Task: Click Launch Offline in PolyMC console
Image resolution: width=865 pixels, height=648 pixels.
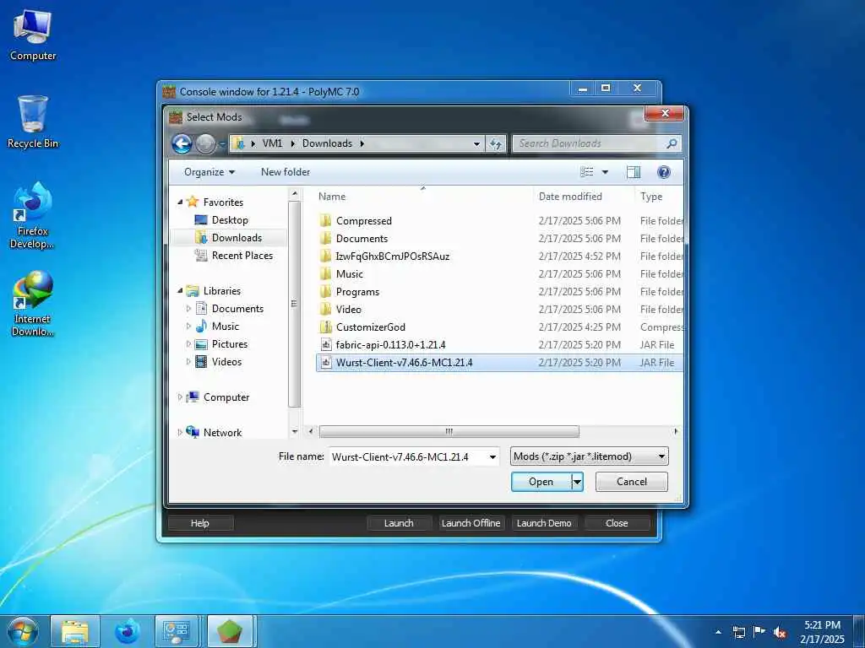Action: [x=471, y=523]
